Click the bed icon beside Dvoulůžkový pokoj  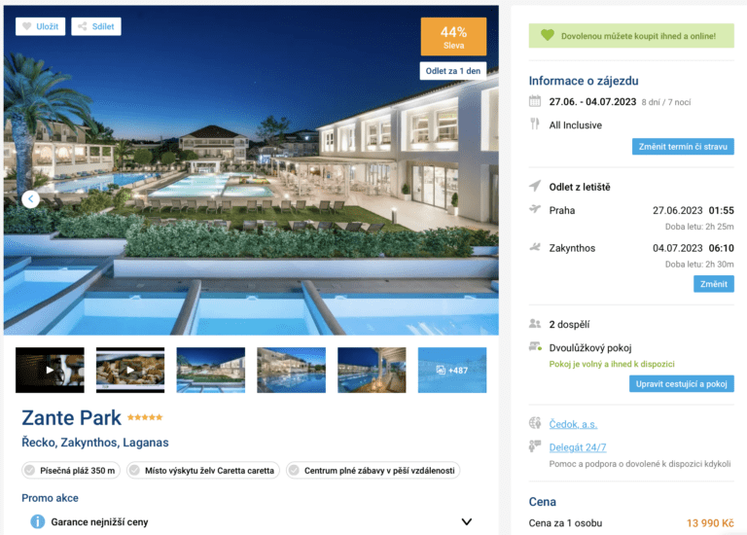pos(536,347)
